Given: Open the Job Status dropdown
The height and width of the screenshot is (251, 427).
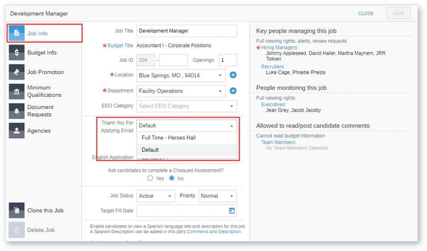Looking at the screenshot, I should point(156,196).
